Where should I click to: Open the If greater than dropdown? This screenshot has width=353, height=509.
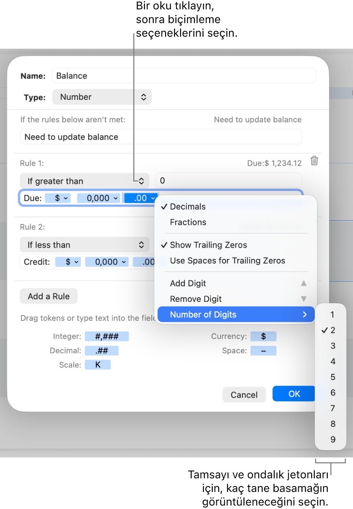tap(84, 181)
